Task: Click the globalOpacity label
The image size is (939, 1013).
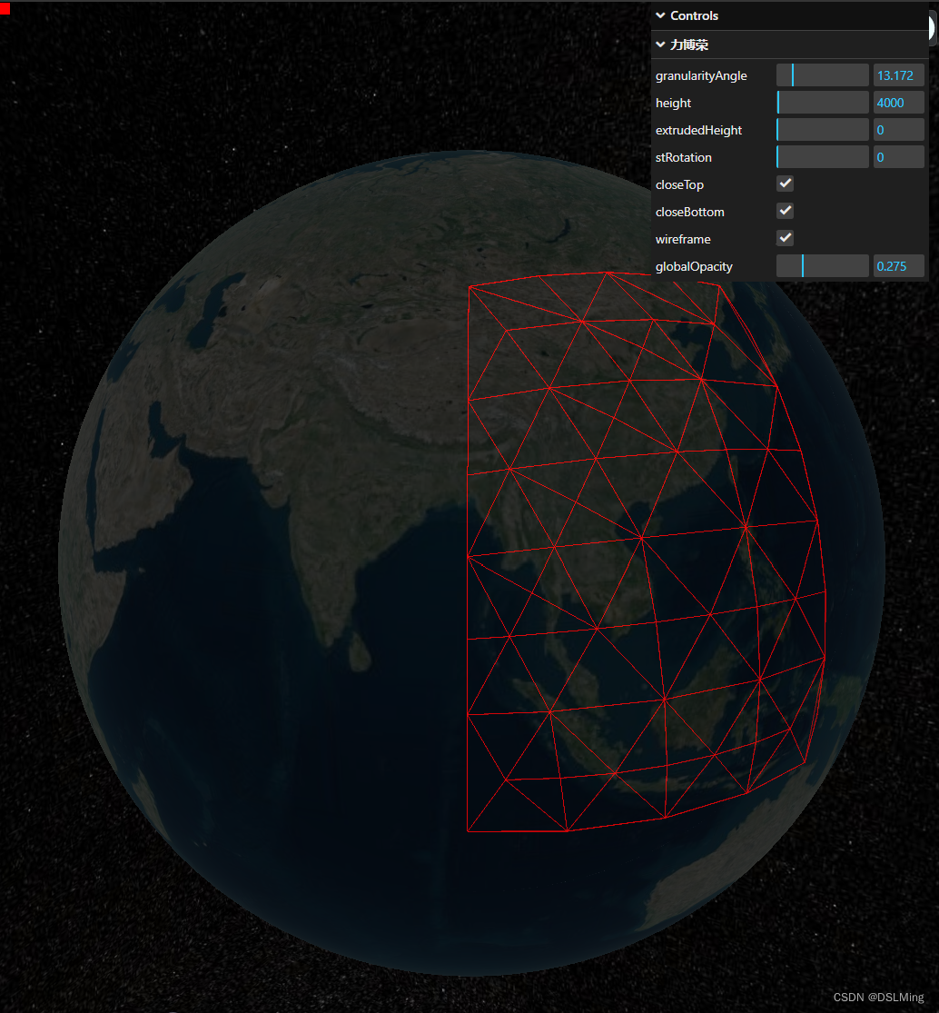Action: 694,266
